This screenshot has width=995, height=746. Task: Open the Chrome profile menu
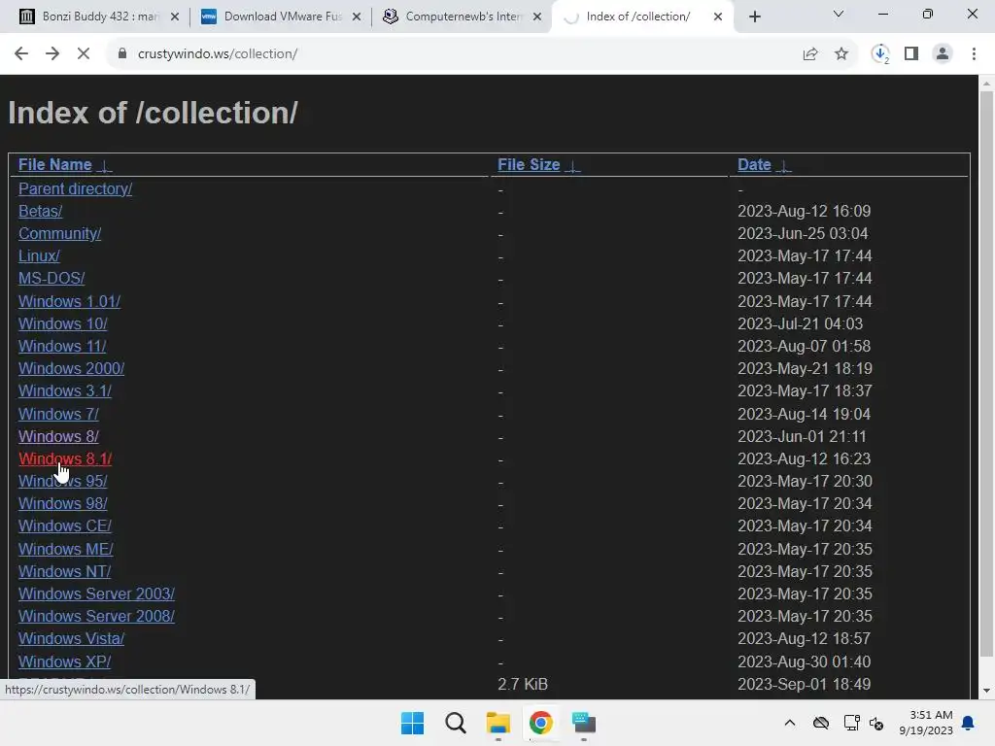point(943,54)
